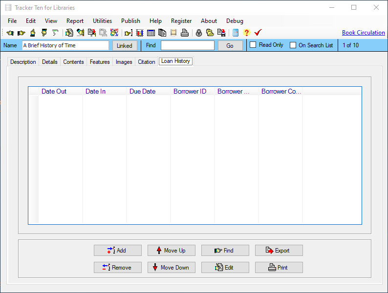Open the Report menu
The image size is (388, 293).
pos(75,21)
